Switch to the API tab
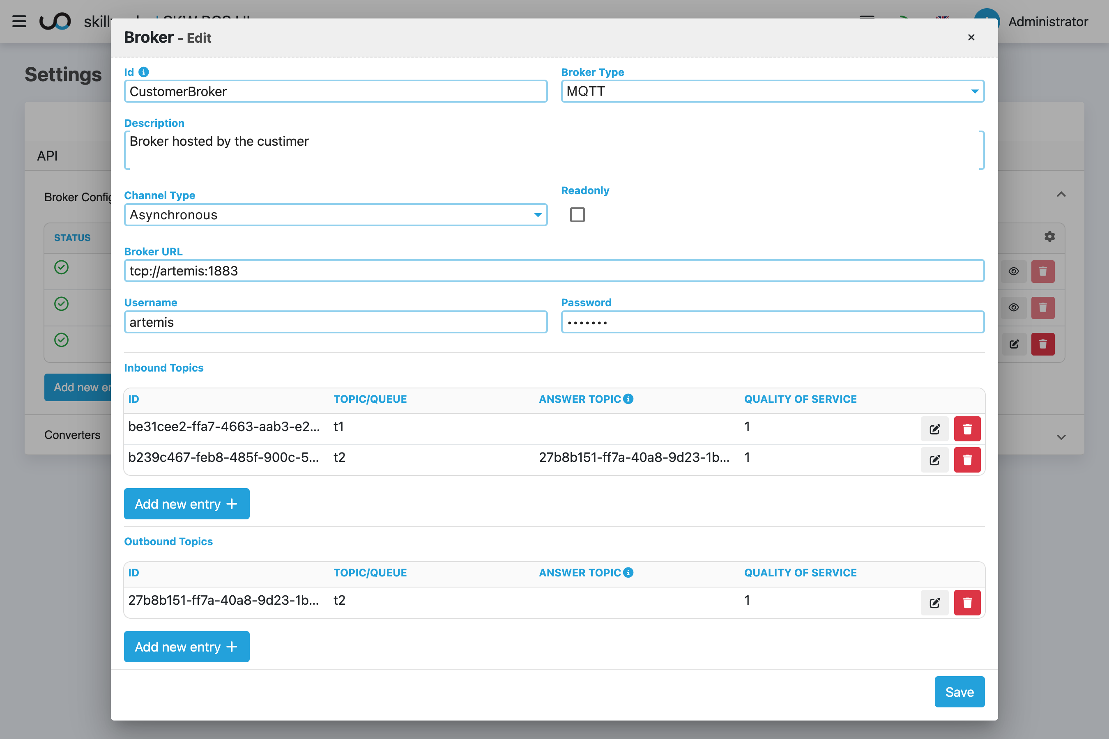The height and width of the screenshot is (739, 1109). click(x=47, y=156)
